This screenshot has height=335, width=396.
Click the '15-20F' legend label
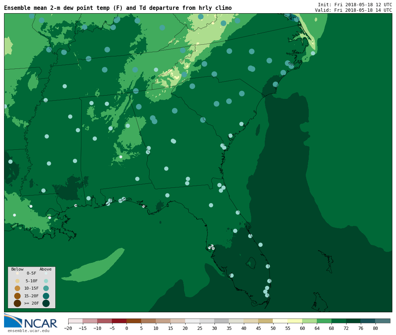[32, 296]
